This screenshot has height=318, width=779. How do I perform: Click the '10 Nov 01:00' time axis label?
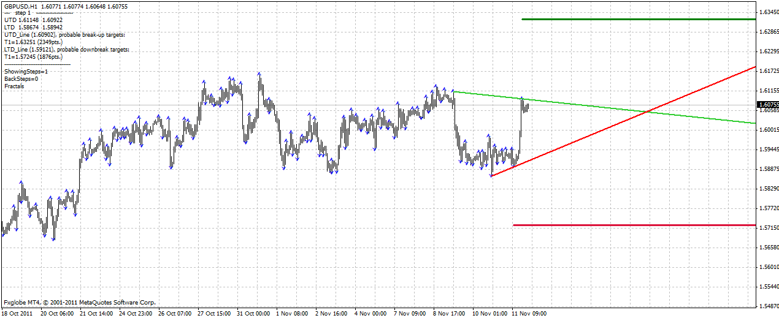[x=489, y=313]
